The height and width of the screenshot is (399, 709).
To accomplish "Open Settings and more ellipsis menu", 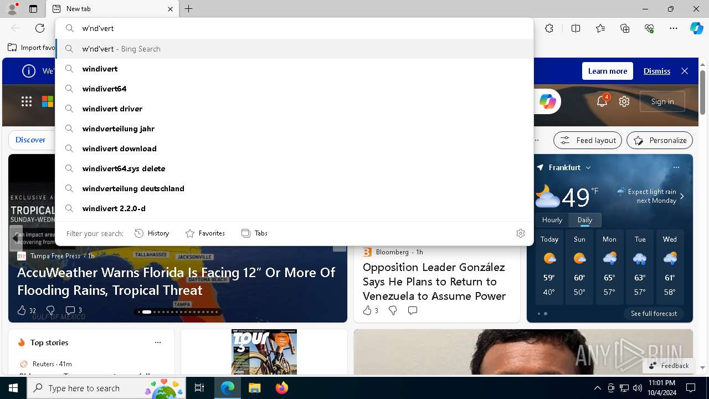I will (674, 28).
